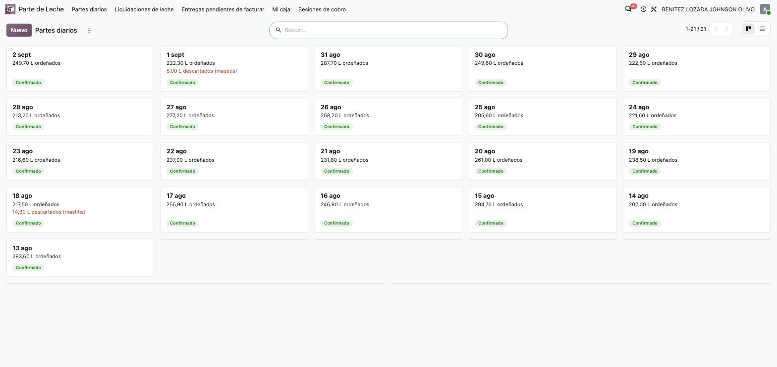The image size is (777, 367).
Task: Open the 18 ago record card
Action: click(x=80, y=209)
